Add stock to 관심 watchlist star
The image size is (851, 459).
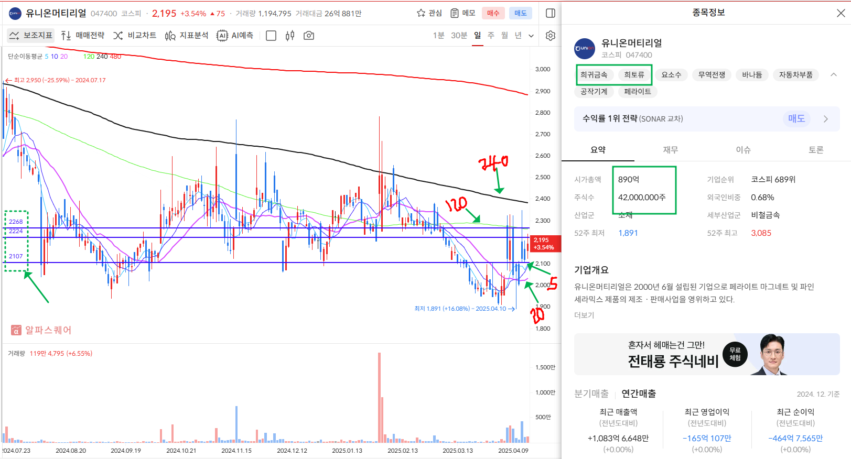[x=429, y=13]
